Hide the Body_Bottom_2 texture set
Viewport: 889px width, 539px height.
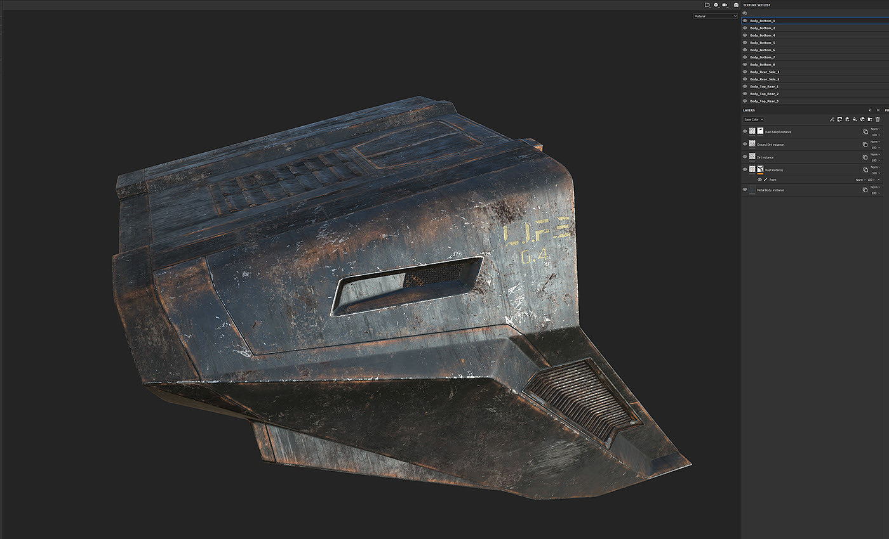(745, 28)
